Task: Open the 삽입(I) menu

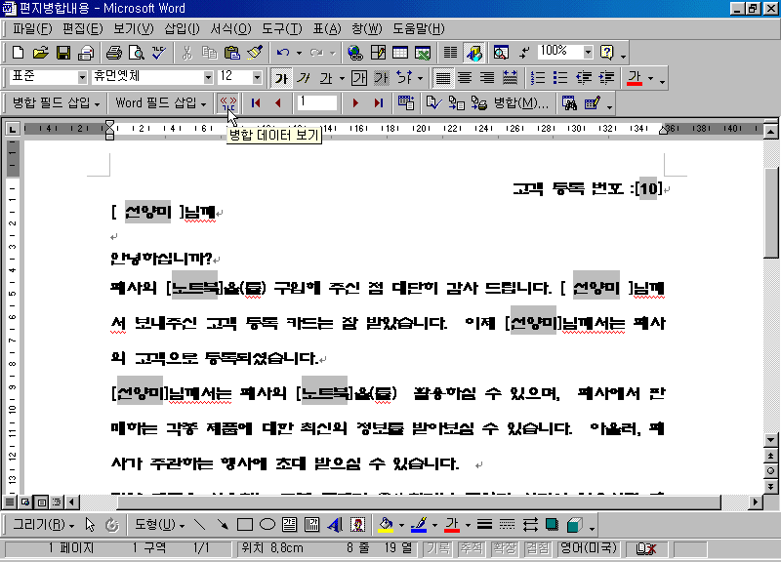Action: coord(182,29)
